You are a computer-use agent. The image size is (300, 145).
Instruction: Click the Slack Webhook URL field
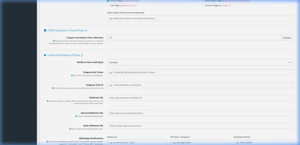click(200, 126)
